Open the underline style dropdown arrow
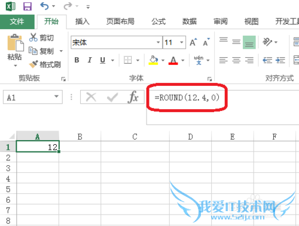299x226 pixels. click(x=112, y=60)
